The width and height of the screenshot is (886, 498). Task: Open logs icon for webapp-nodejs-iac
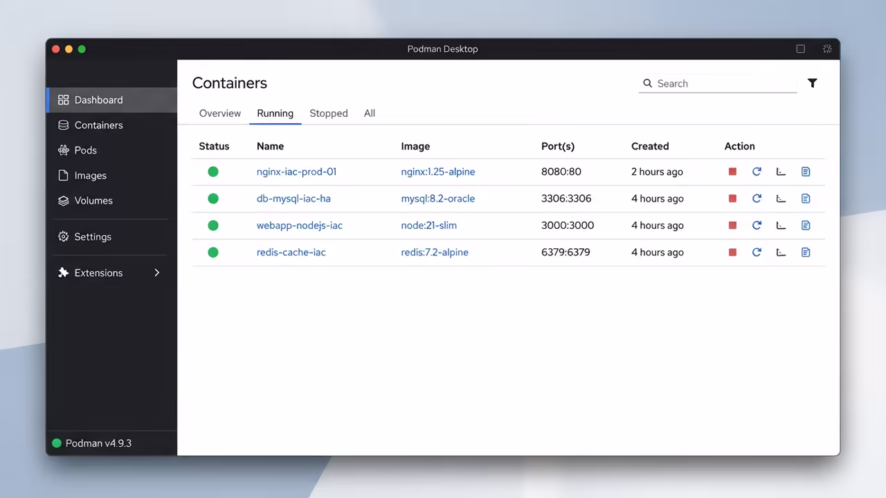806,225
